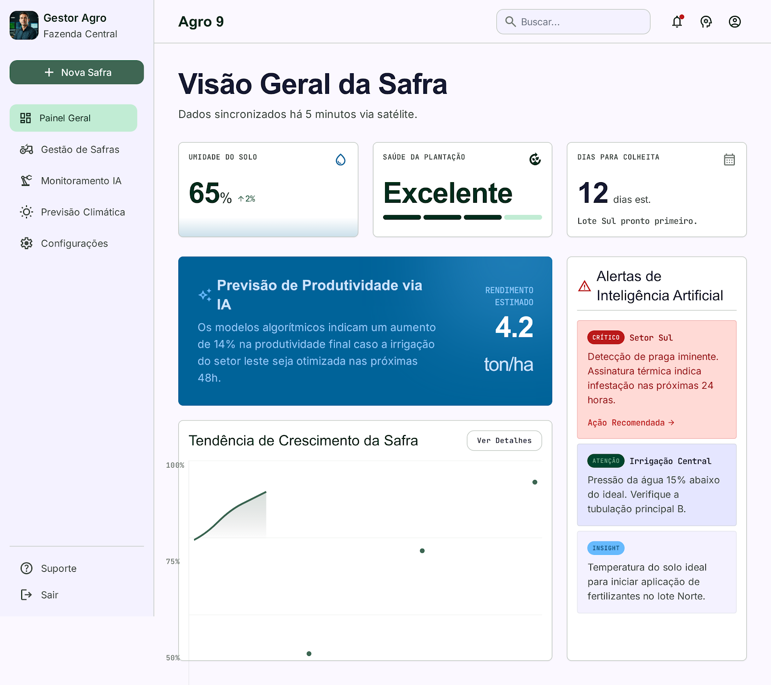This screenshot has height=685, width=771.
Task: Click the AI alerts warning triangle
Action: click(585, 286)
